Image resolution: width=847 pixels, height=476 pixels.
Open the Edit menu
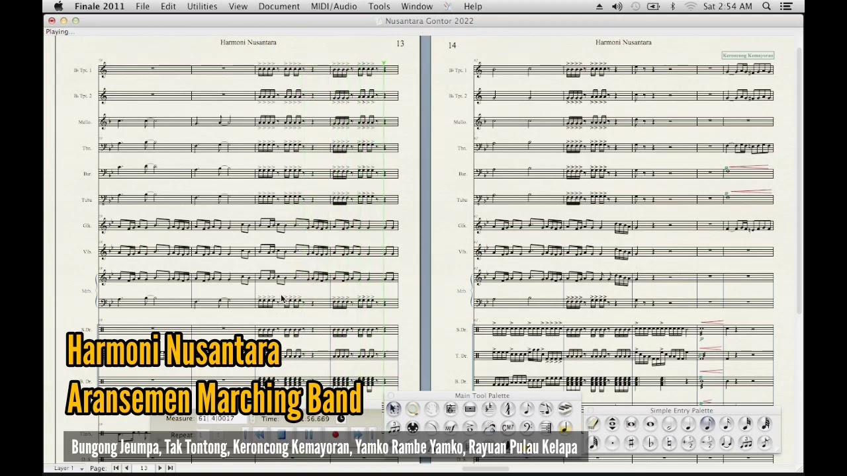[168, 7]
